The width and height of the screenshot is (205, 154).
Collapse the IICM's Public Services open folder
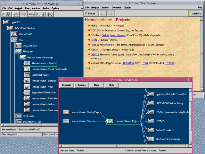pos(10,28)
